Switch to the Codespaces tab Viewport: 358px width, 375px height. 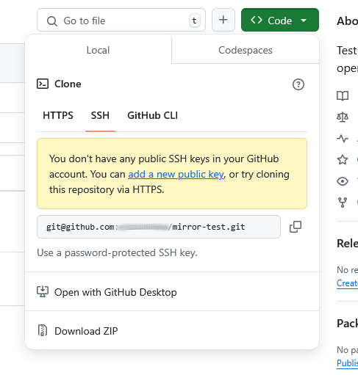coord(246,50)
